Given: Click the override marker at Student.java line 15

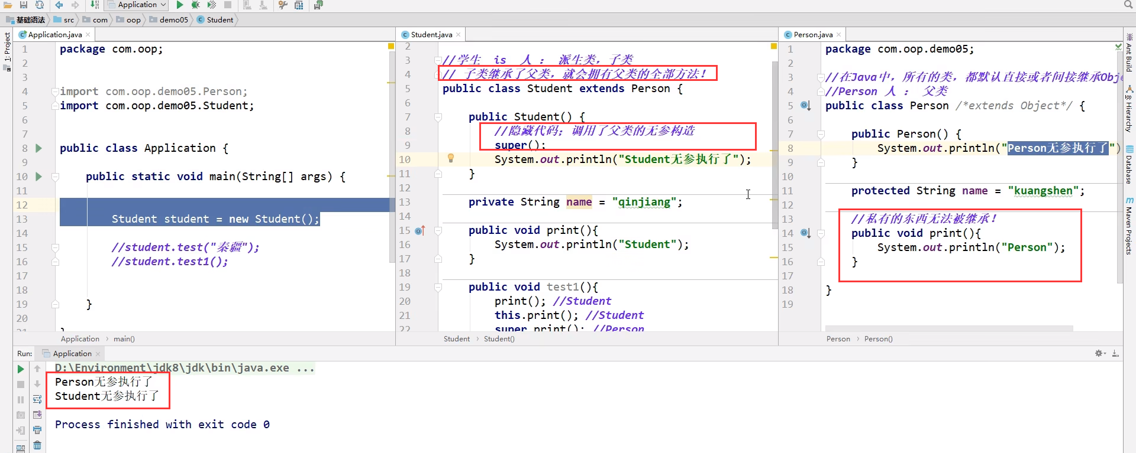Looking at the screenshot, I should click(x=420, y=230).
